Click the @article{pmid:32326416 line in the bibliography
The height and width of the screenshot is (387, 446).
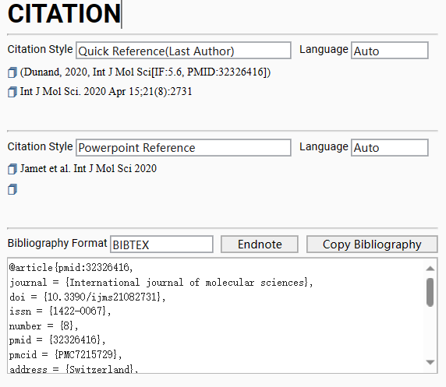[71, 268]
